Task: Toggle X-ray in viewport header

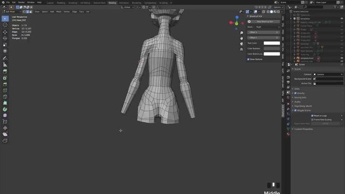Action: (x=264, y=12)
